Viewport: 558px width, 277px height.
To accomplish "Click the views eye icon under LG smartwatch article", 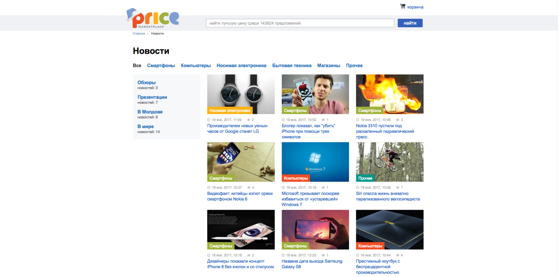I will click(249, 120).
